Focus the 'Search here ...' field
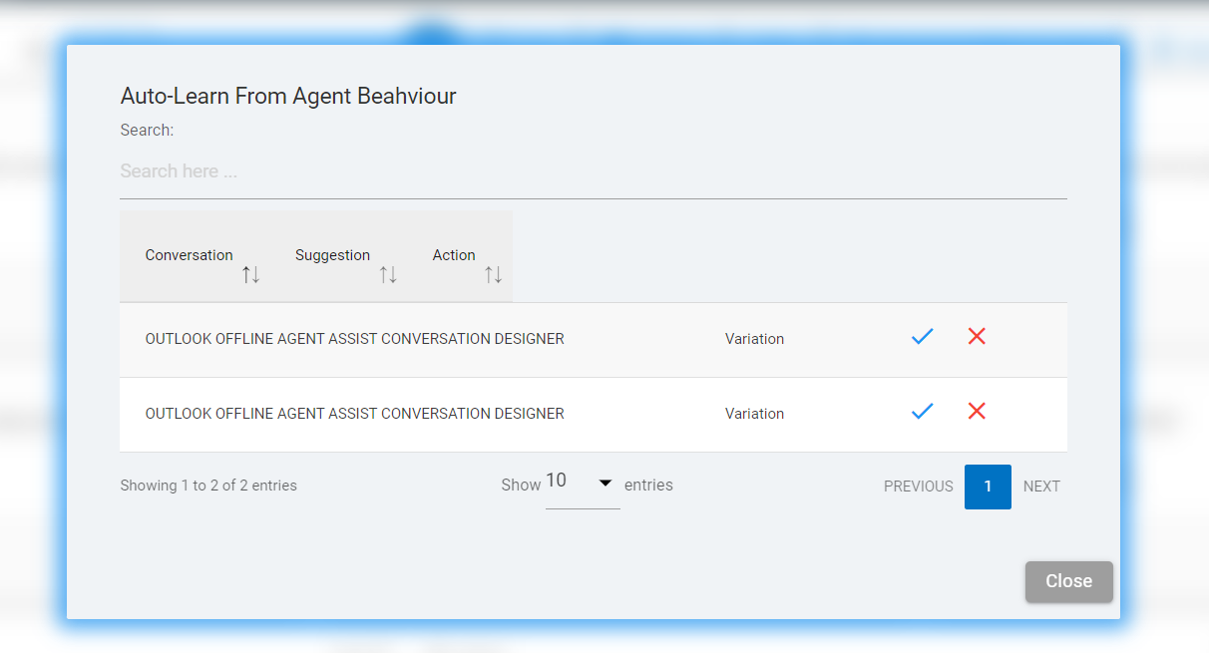The height and width of the screenshot is (653, 1209). (593, 171)
